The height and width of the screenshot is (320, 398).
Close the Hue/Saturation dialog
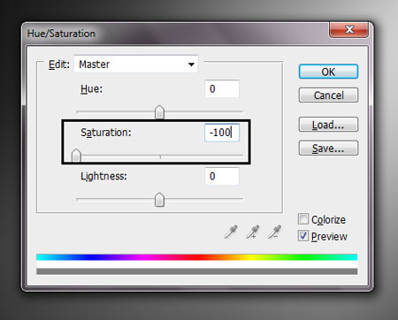(x=348, y=29)
